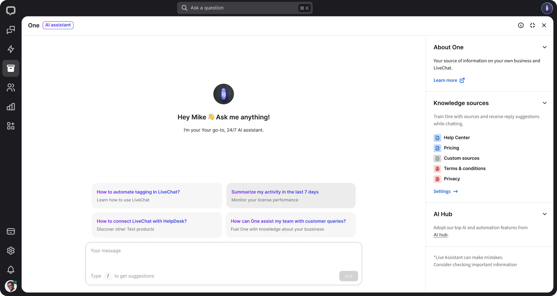This screenshot has height=296, width=557.
Task: Open Billing via the card icon
Action: pos(11,231)
